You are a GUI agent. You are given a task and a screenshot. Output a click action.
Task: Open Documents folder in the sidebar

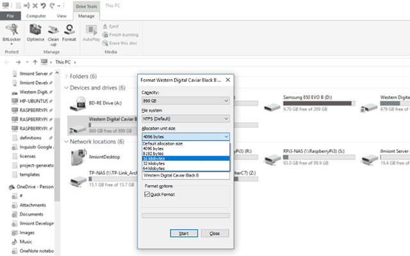point(28,214)
